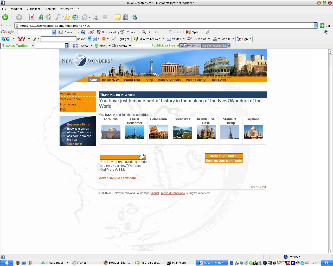Open the yellow sticky note icon
333x266 pixels.
pos(118,17)
